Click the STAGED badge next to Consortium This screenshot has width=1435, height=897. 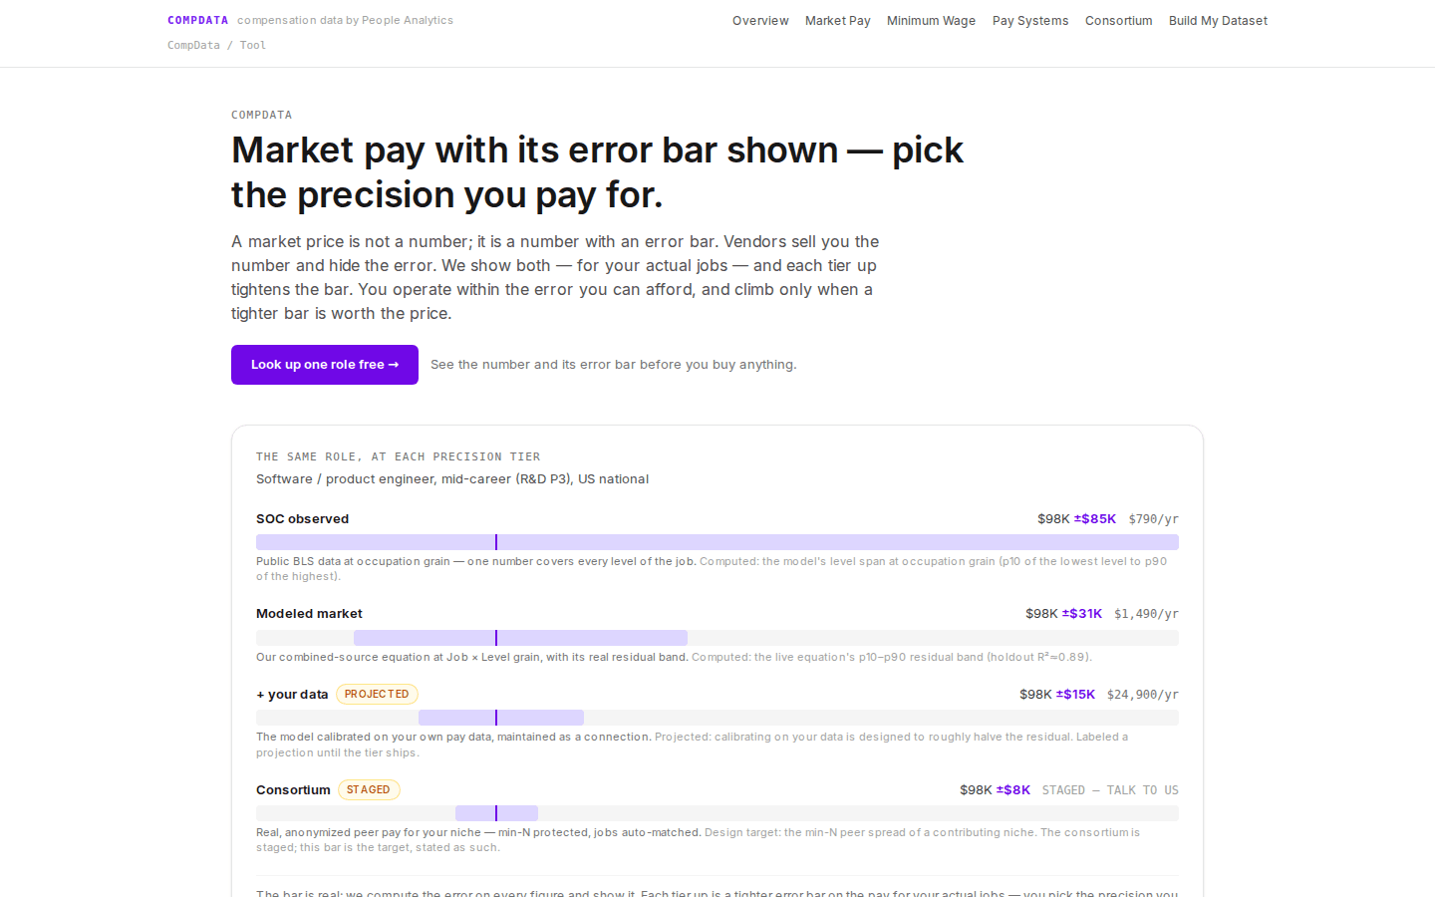[369, 790]
